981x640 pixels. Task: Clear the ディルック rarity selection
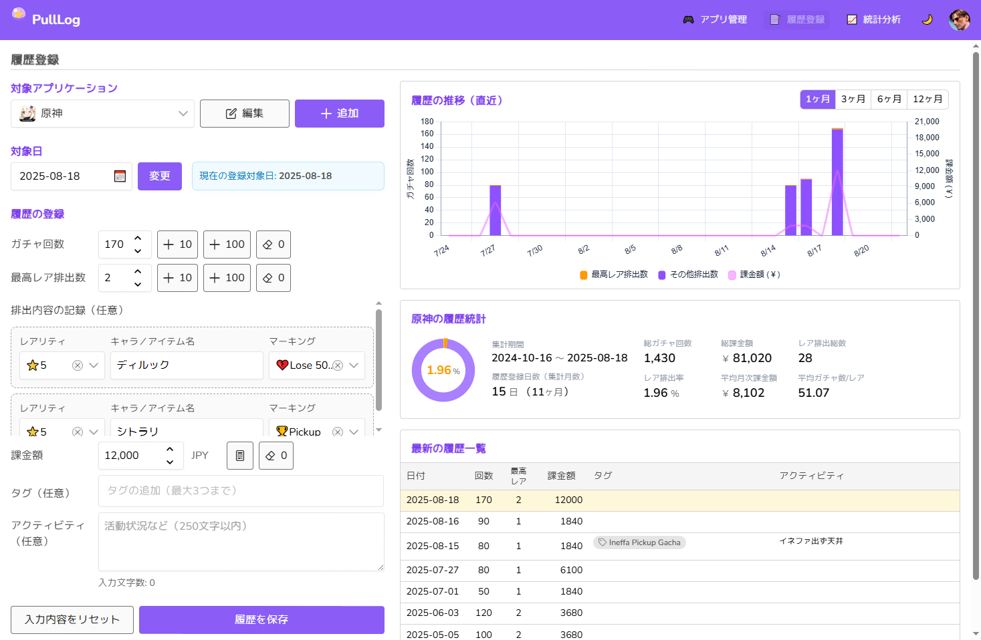click(78, 365)
